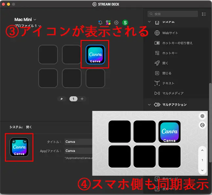Click the green S account icon

pos(125,23)
